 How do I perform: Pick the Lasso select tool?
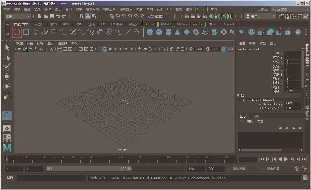[x=7, y=57]
